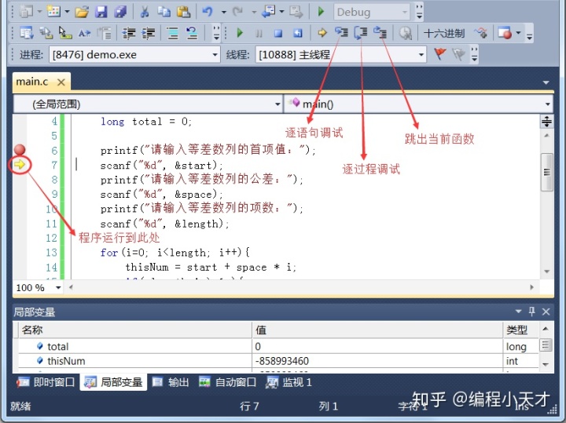Screen dimensions: 566x423
Task: Click the editor scroll down arrow
Action: point(547,272)
